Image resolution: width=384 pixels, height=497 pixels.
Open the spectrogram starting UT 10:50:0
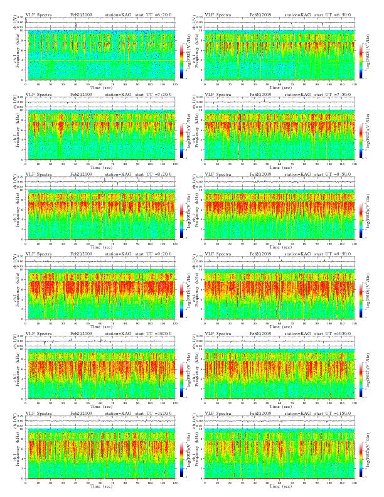[x=279, y=374]
